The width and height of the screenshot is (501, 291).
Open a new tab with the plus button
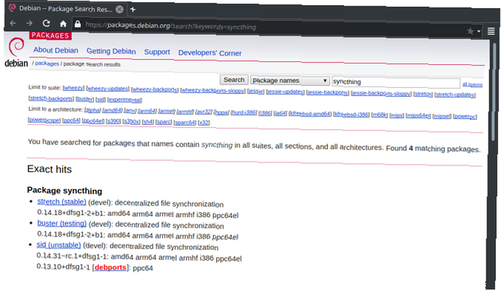[133, 10]
